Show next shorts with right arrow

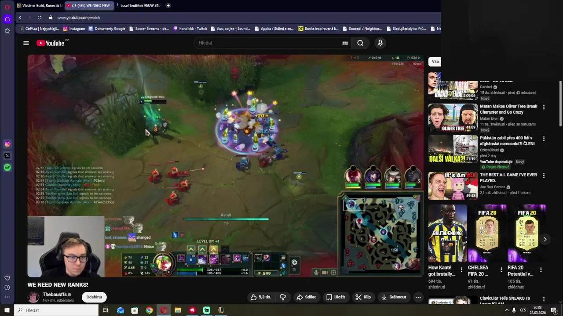(545, 239)
